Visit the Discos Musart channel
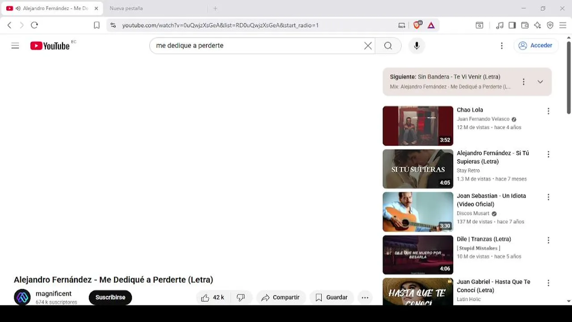The width and height of the screenshot is (572, 322). click(x=473, y=214)
